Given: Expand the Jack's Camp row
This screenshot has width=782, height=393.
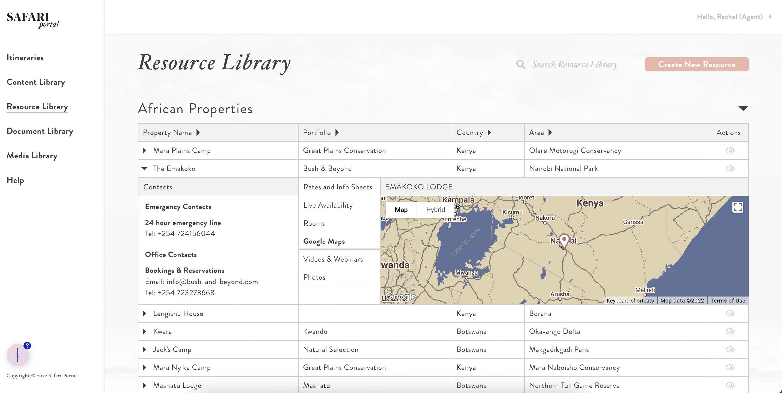Looking at the screenshot, I should [144, 349].
